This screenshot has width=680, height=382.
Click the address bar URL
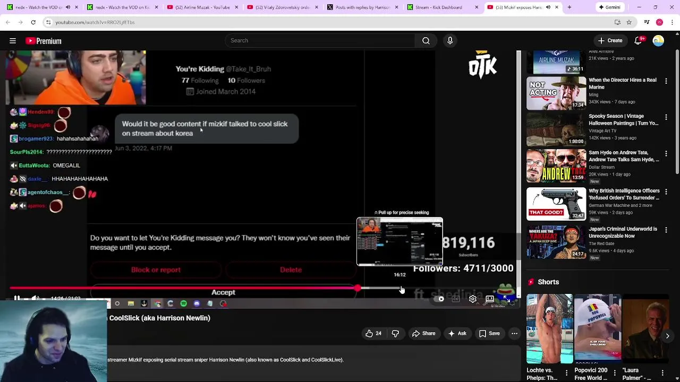pyautogui.click(x=95, y=22)
